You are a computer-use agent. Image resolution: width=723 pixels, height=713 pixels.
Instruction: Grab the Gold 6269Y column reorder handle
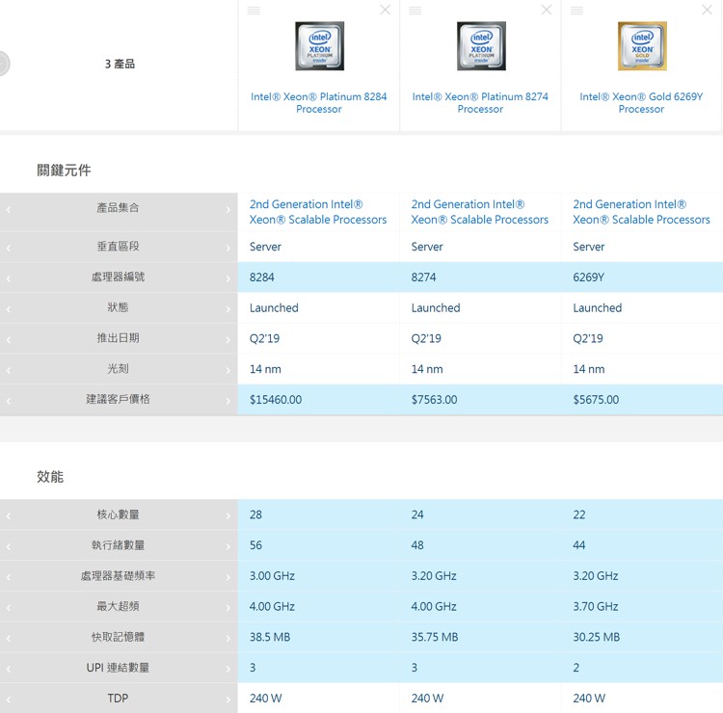pyautogui.click(x=576, y=11)
